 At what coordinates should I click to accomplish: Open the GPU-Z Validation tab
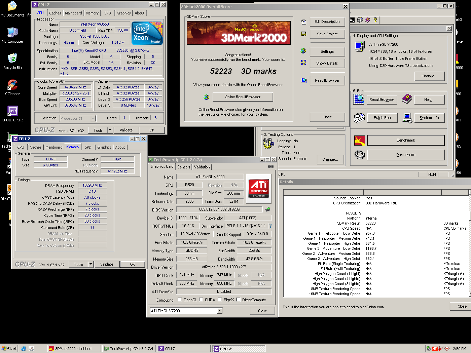coord(202,167)
